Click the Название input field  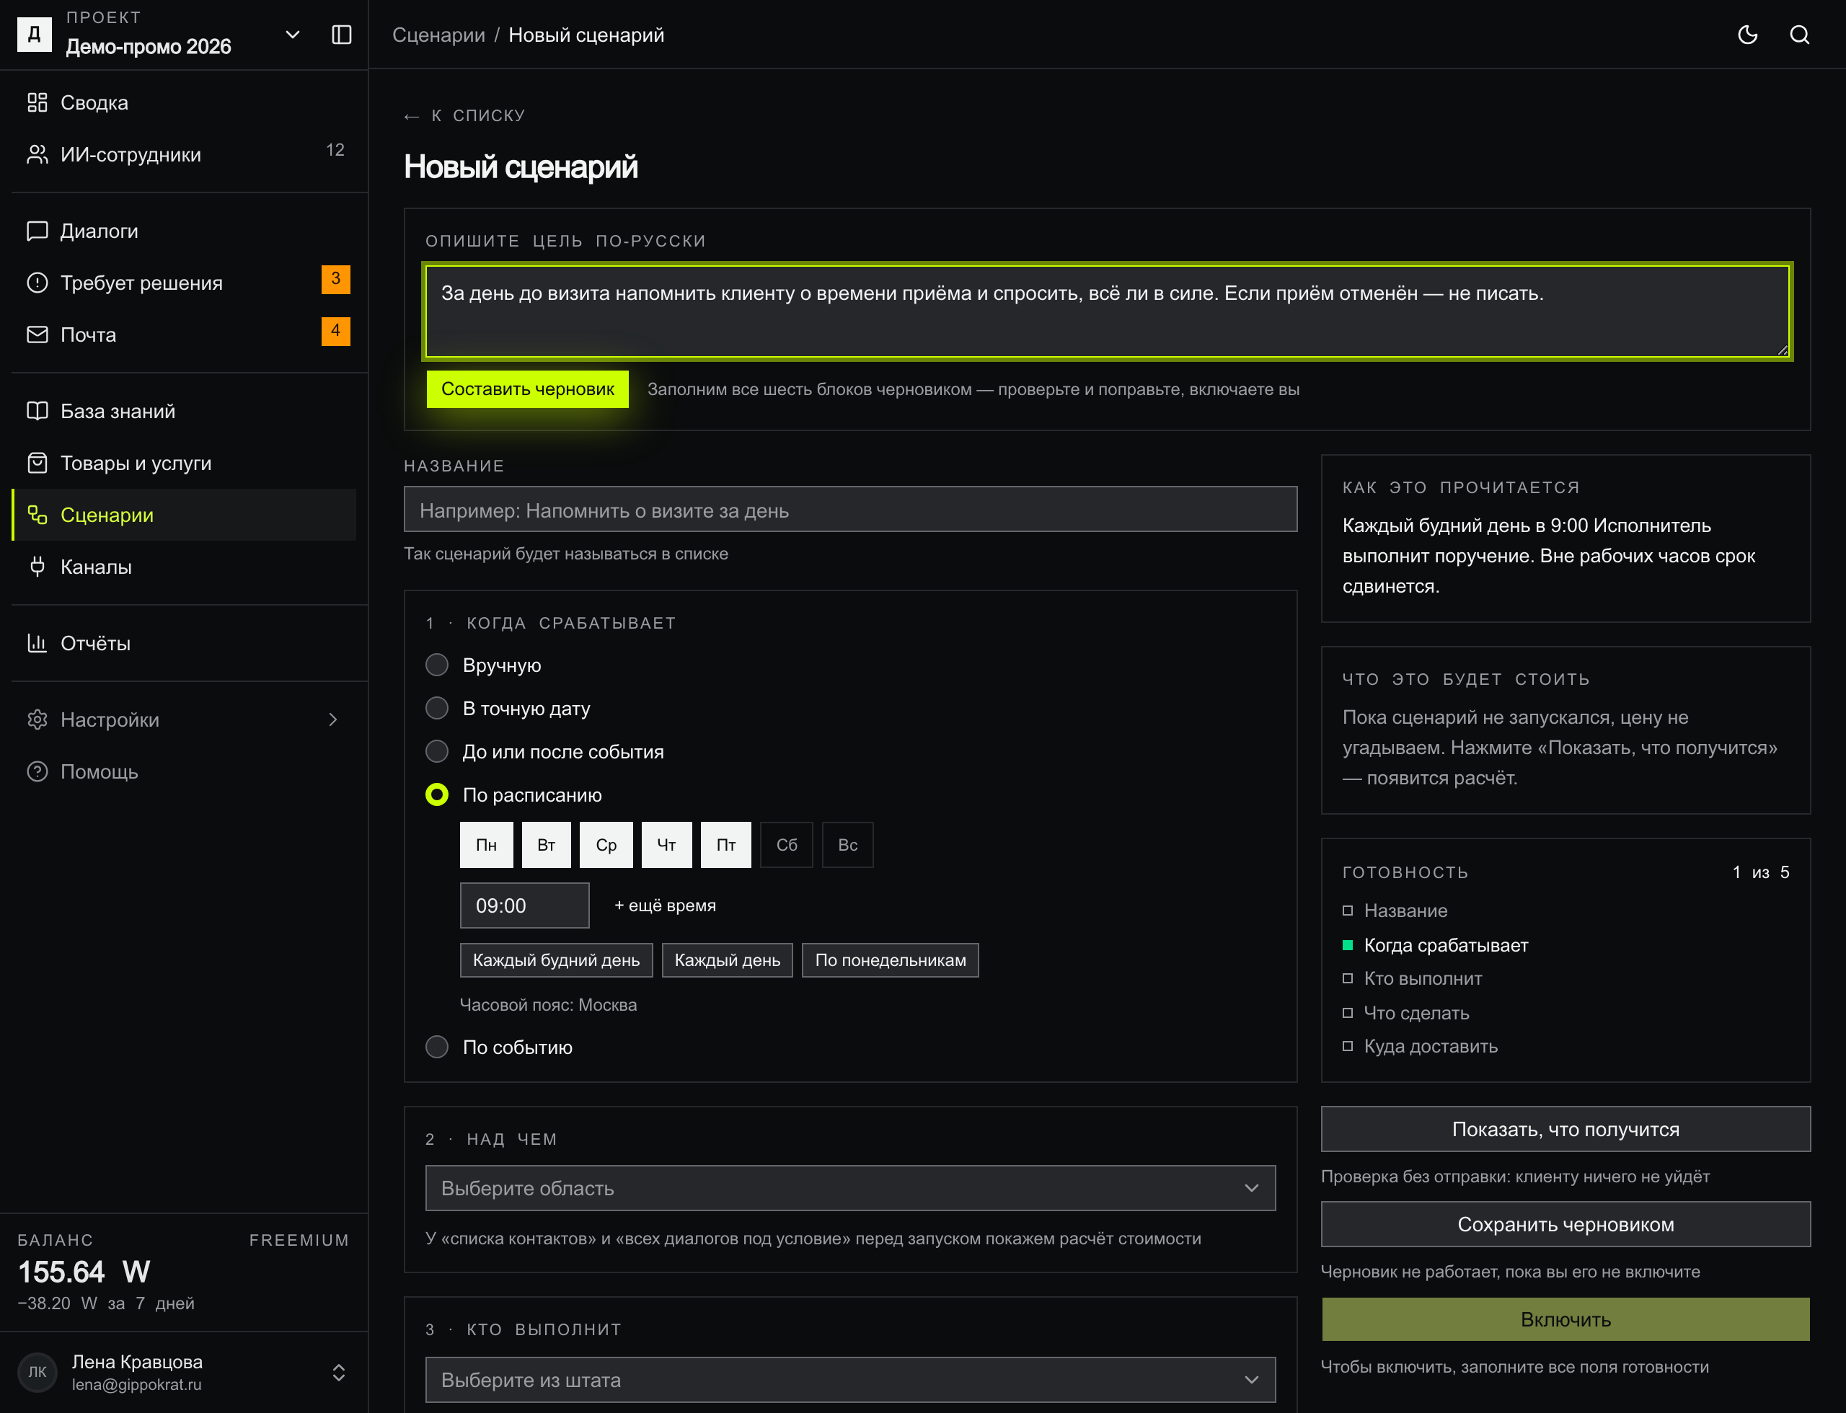(x=851, y=510)
